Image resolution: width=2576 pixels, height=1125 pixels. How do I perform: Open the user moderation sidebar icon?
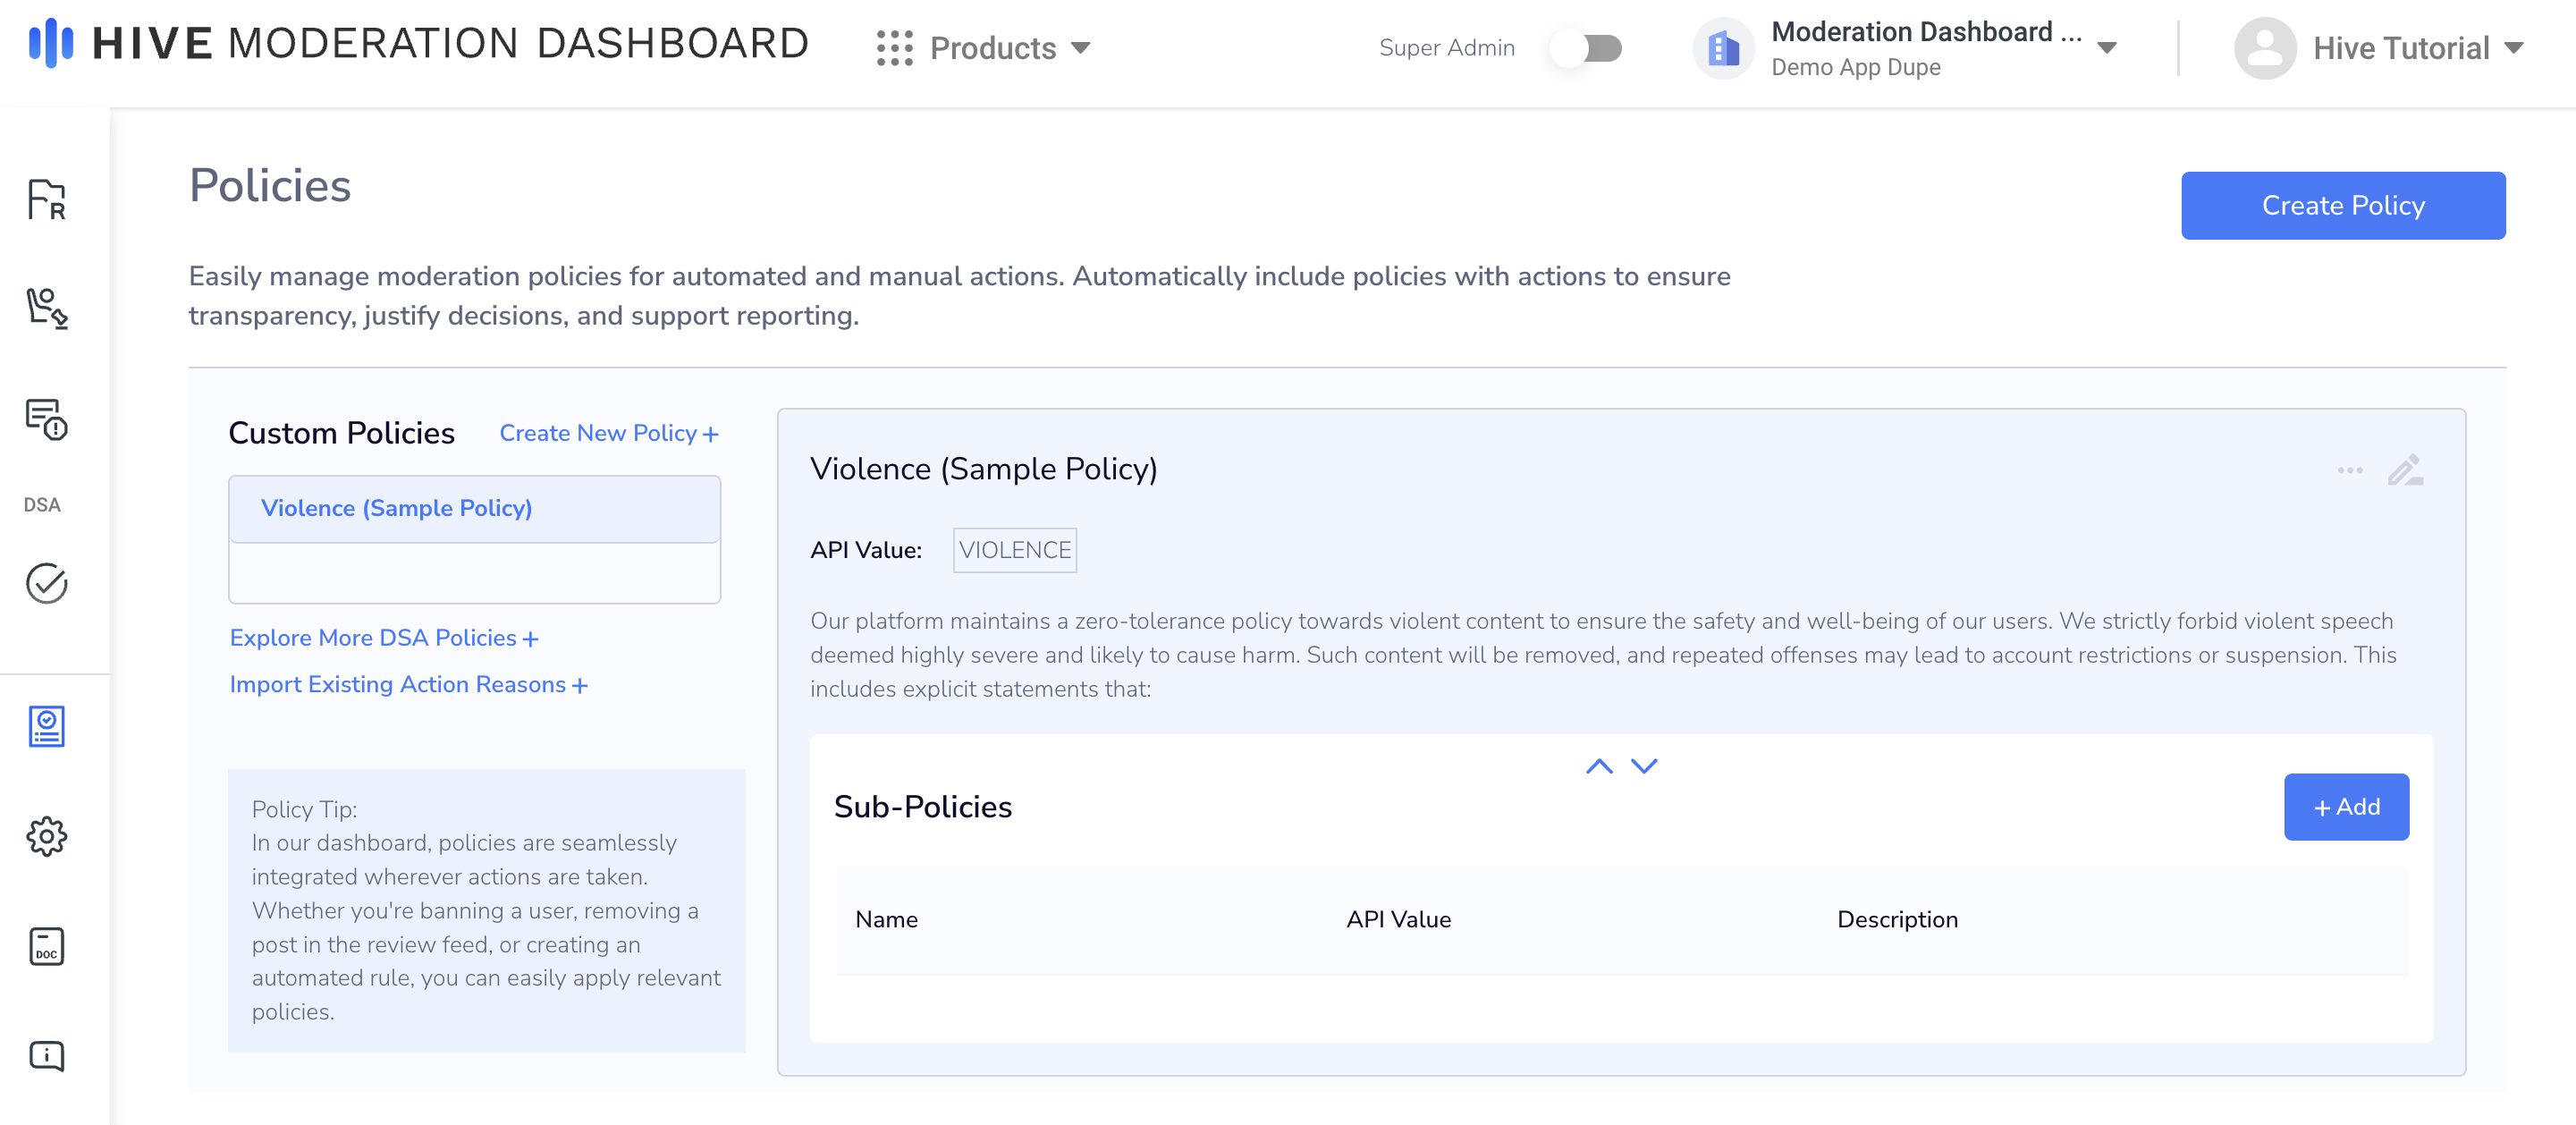click(x=46, y=307)
